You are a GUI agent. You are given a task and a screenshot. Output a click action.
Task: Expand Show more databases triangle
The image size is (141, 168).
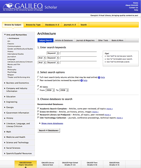(x=40, y=123)
